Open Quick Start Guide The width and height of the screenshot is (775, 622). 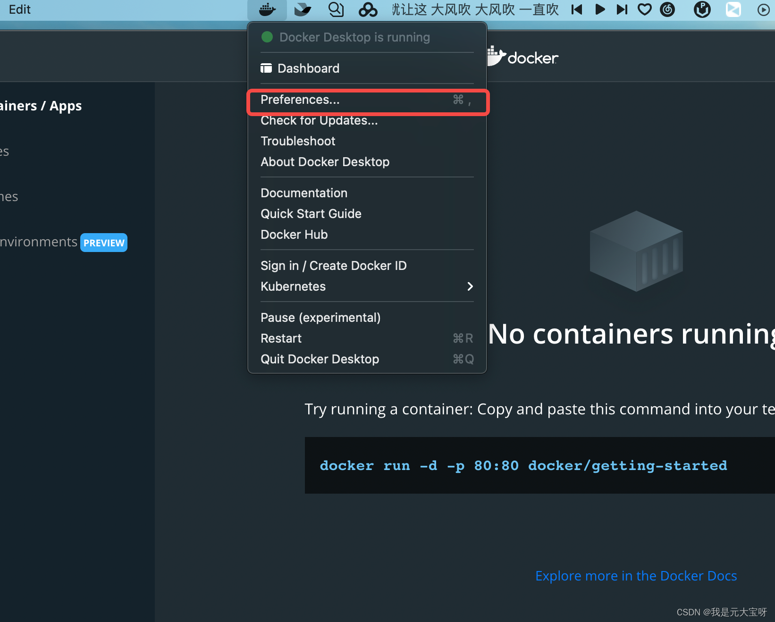367,214
